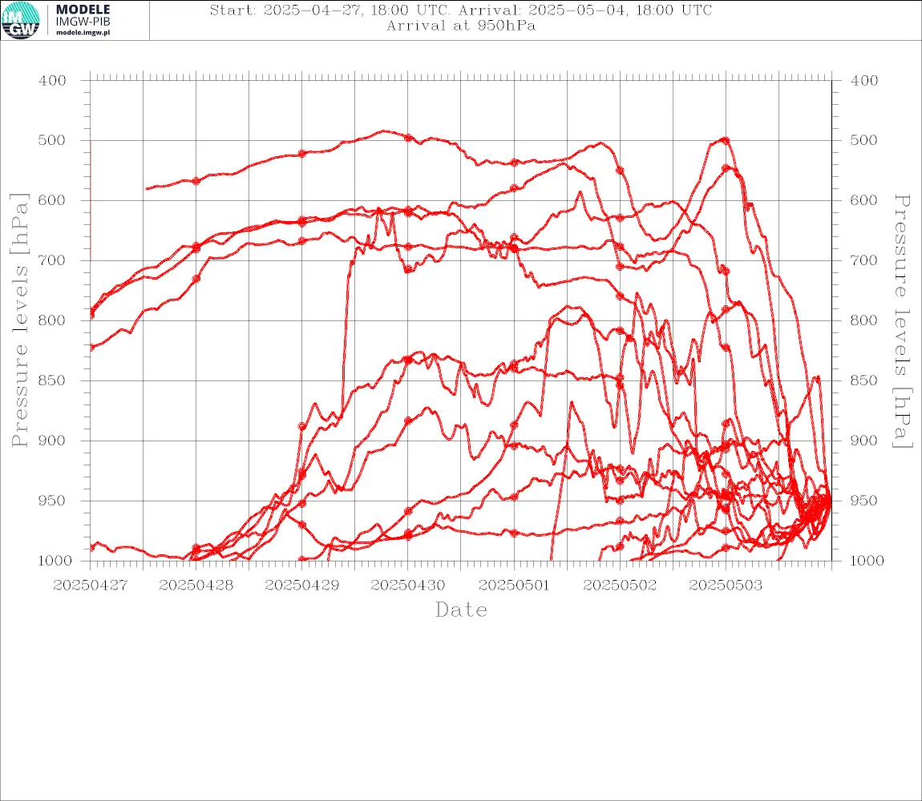Open the modele.imgw.pl link
Image resolution: width=922 pixels, height=801 pixels.
pyautogui.click(x=83, y=33)
